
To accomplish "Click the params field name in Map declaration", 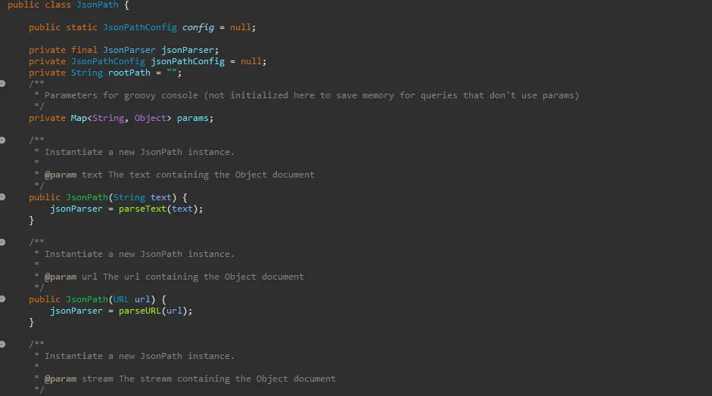I will click(193, 118).
